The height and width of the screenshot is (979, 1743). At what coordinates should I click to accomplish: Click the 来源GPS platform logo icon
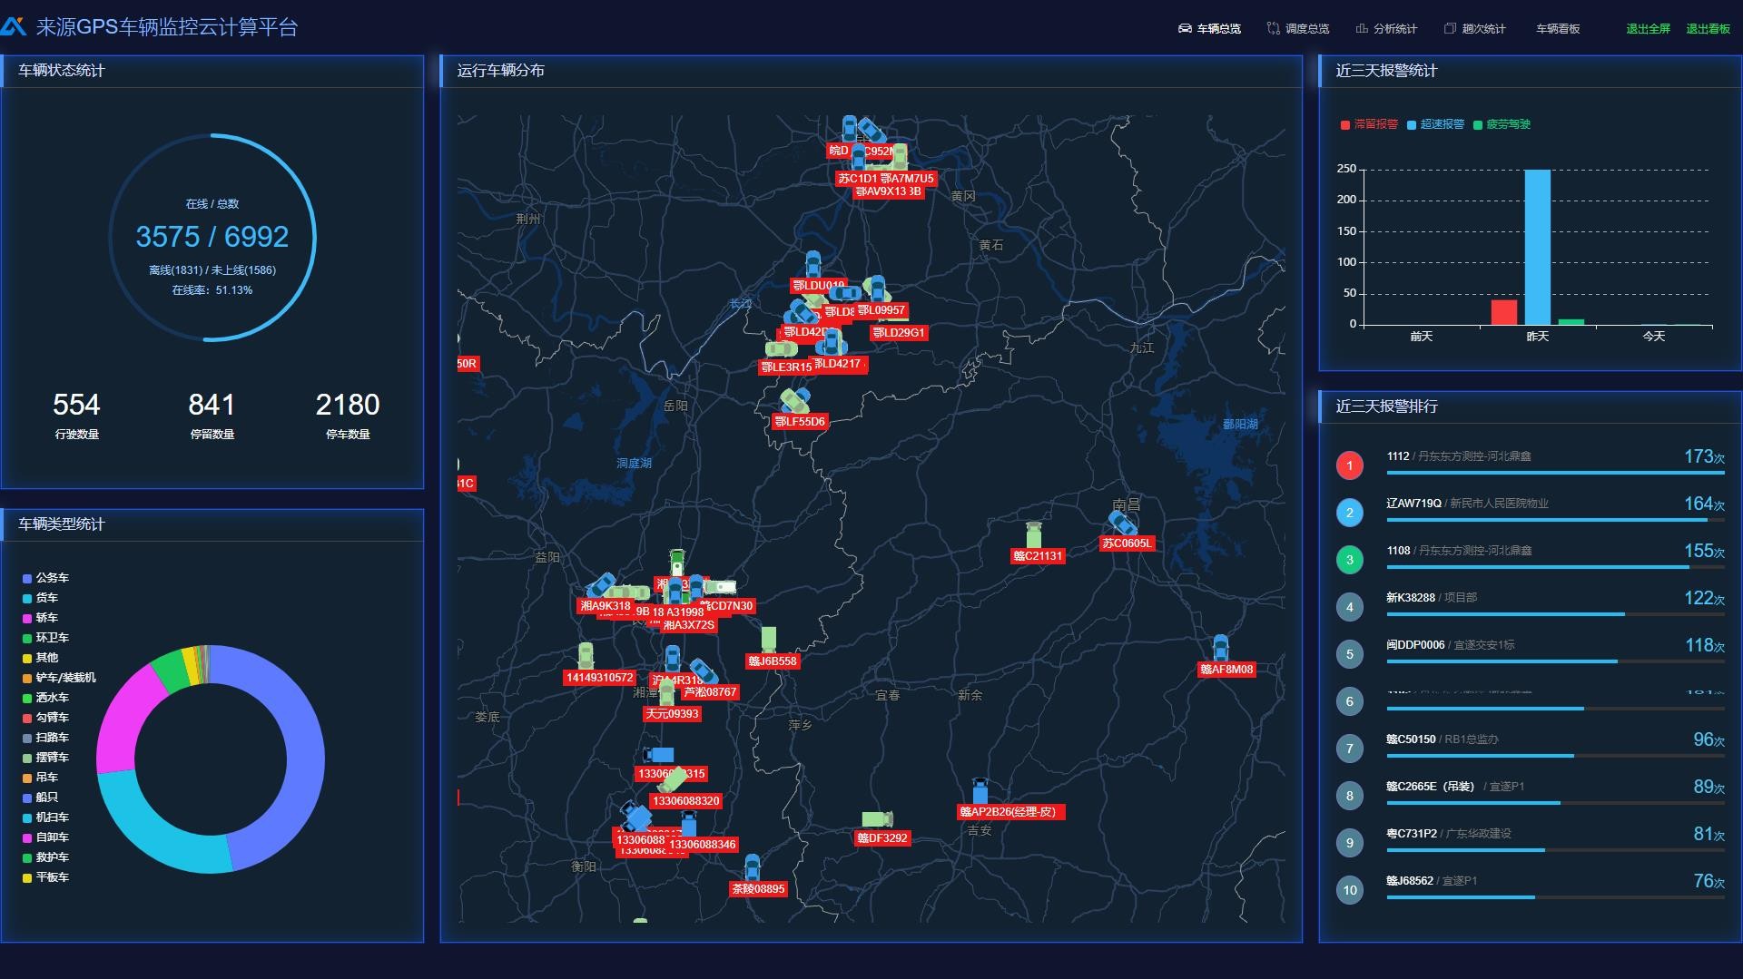point(14,27)
